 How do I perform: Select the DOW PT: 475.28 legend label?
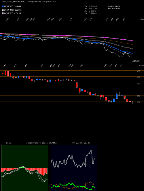(12, 13)
